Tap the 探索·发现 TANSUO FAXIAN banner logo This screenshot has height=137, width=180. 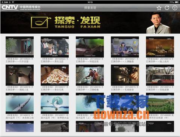point(65,22)
